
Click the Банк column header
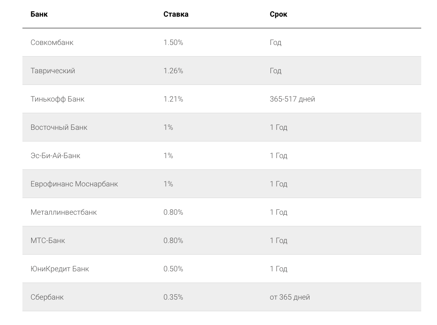39,14
